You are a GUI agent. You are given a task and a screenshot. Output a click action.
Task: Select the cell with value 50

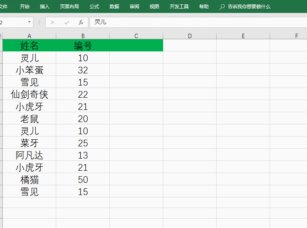click(83, 179)
